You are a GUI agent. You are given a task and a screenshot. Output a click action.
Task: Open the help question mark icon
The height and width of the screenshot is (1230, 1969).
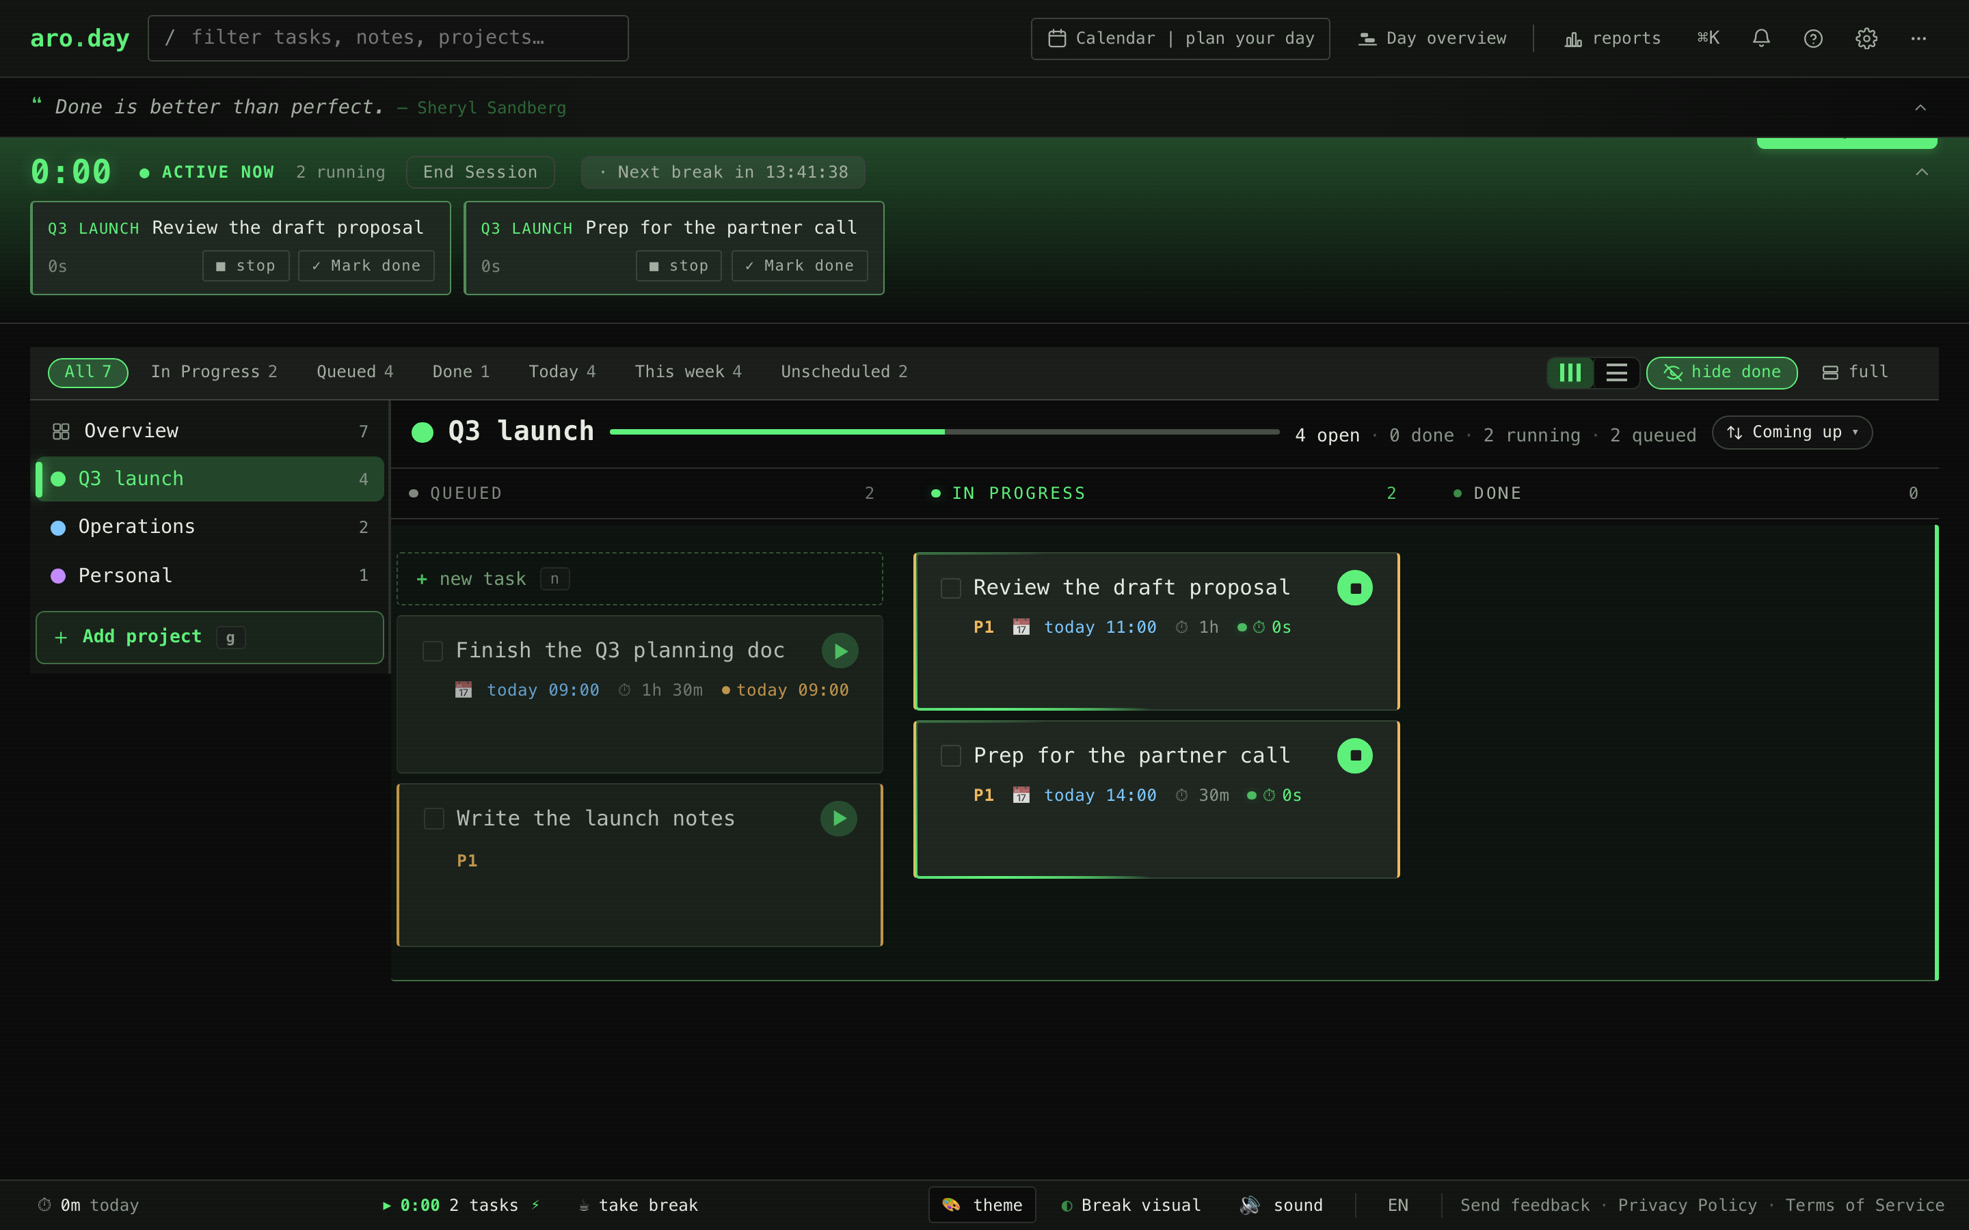[x=1813, y=38]
